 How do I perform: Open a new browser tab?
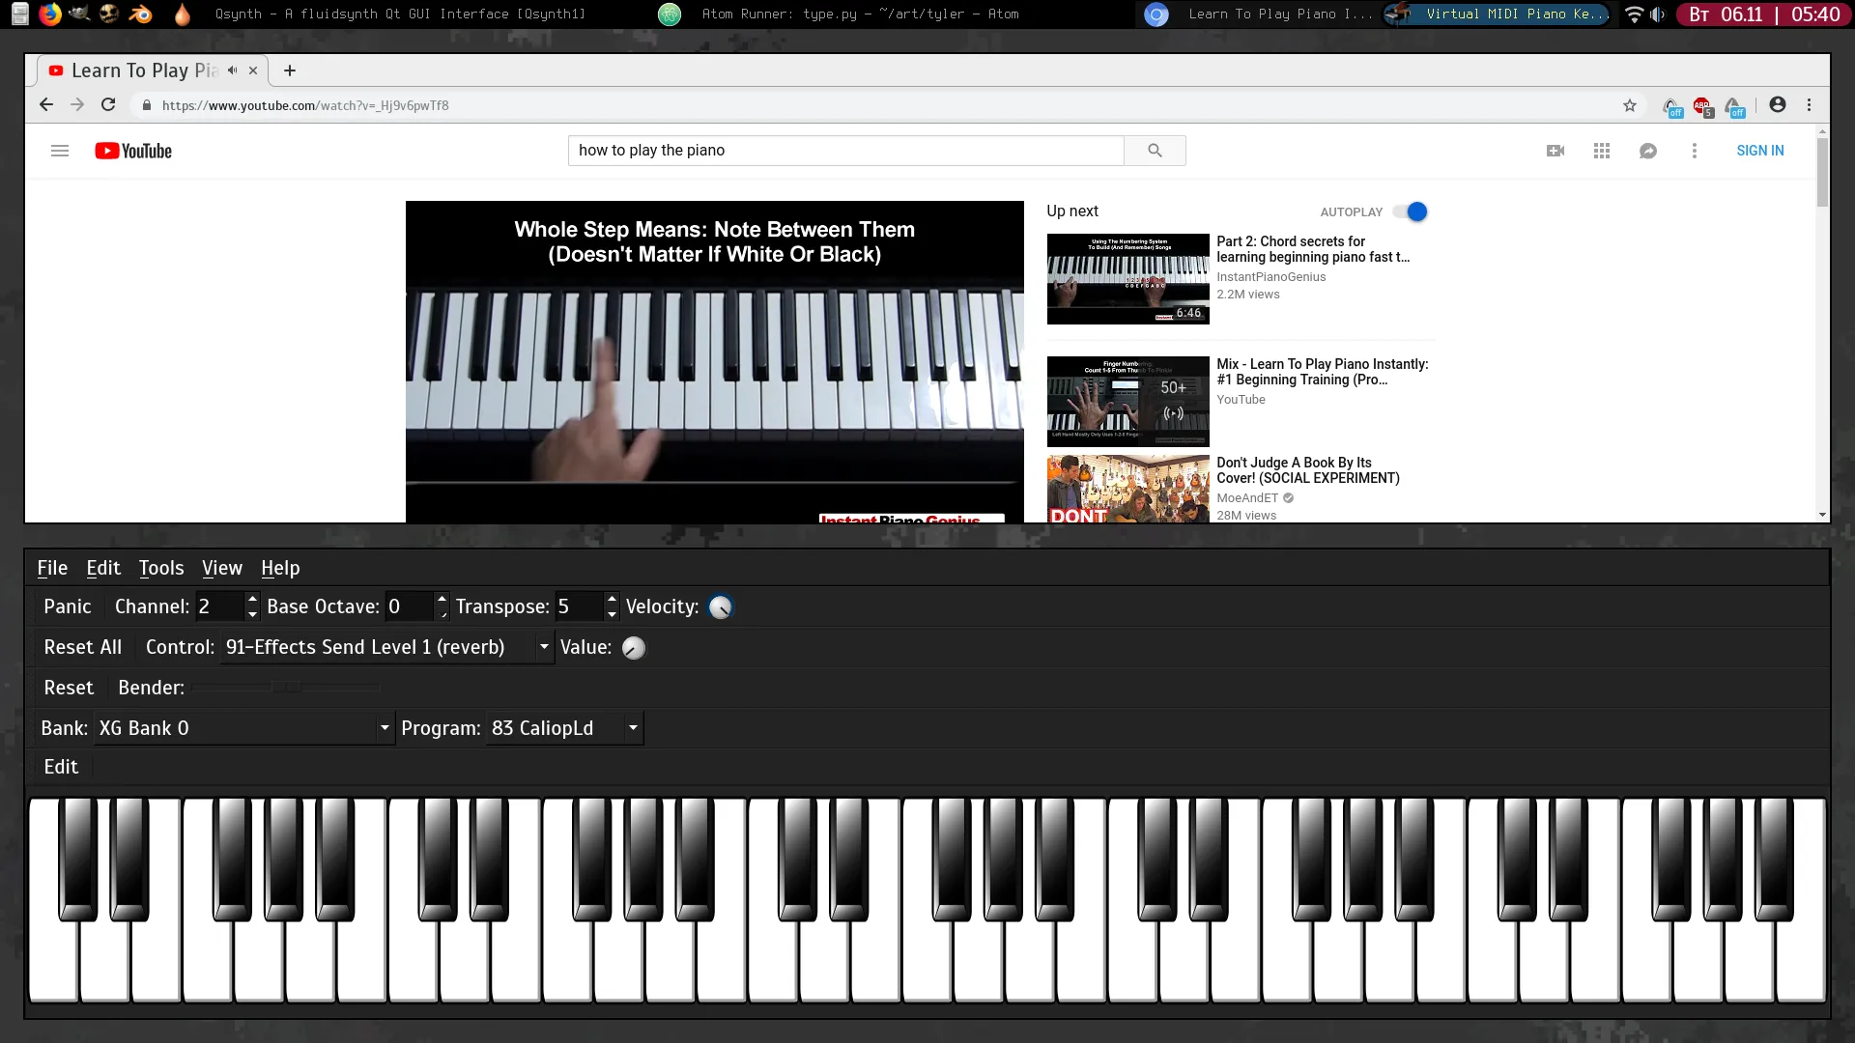290,70
